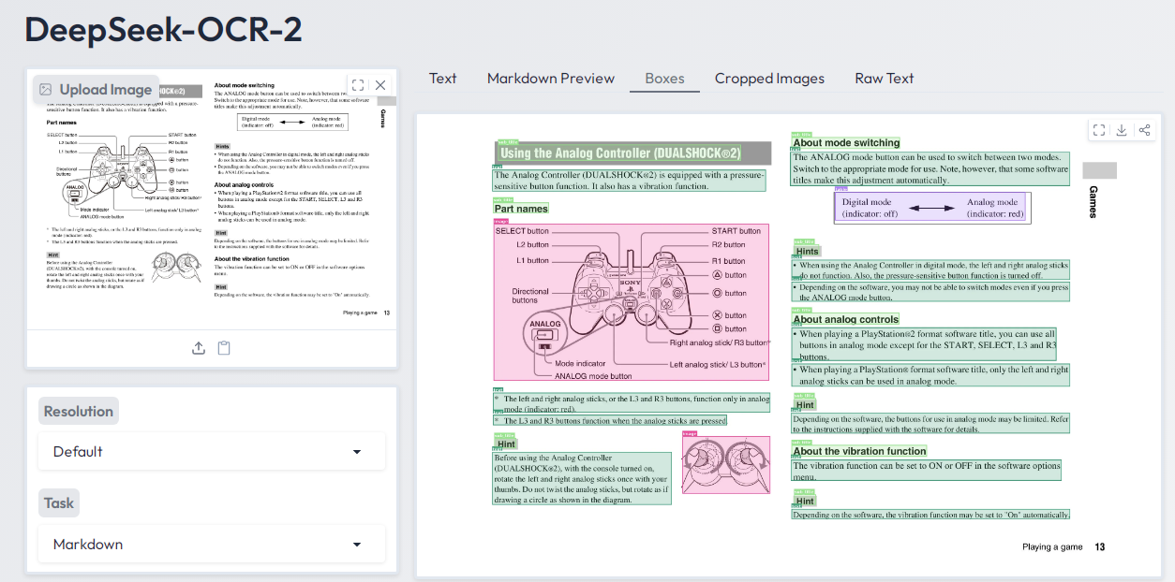Remove the uploaded image with the X icon
Screen dimensions: 1175x582
pos(380,85)
